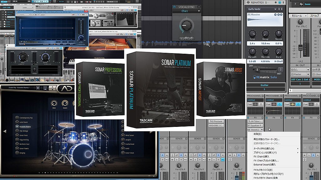Play the Wind Tunnel drum preset

click(123, 135)
